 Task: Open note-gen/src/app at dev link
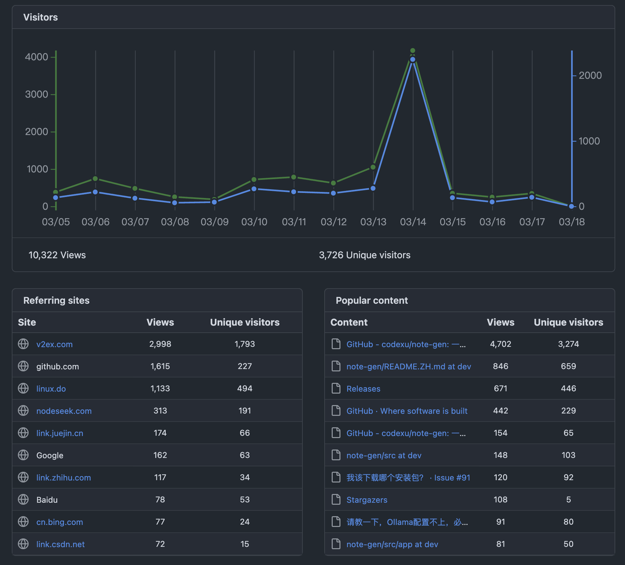392,544
